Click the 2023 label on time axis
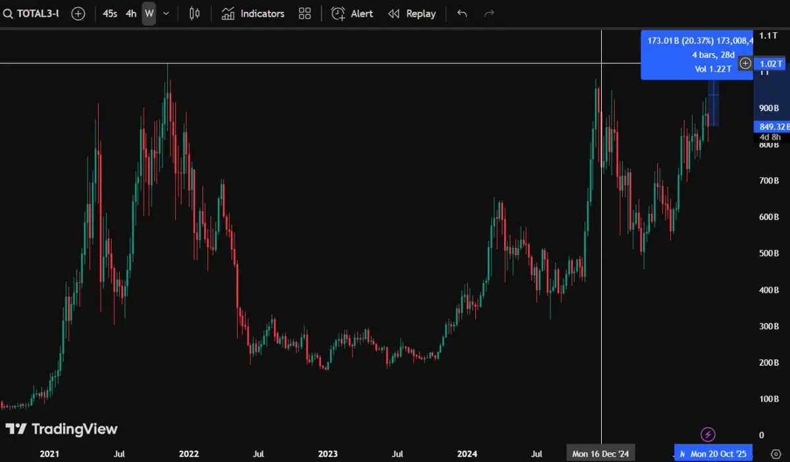790x462 pixels. click(328, 453)
